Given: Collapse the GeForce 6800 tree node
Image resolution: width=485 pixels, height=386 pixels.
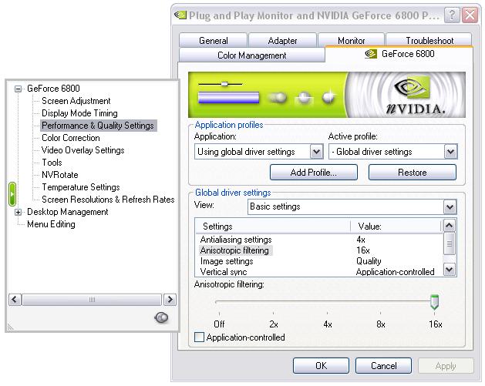Looking at the screenshot, I should tap(18, 89).
